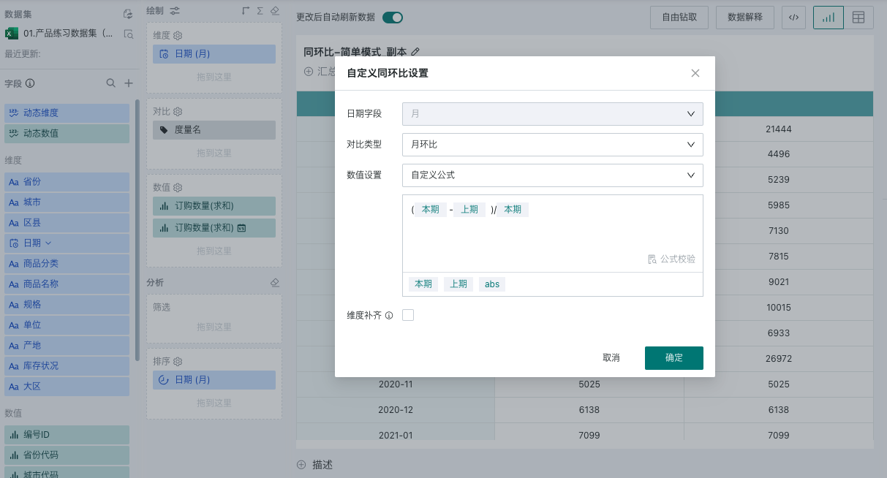Select the 区县 field
887x478 pixels.
point(67,223)
